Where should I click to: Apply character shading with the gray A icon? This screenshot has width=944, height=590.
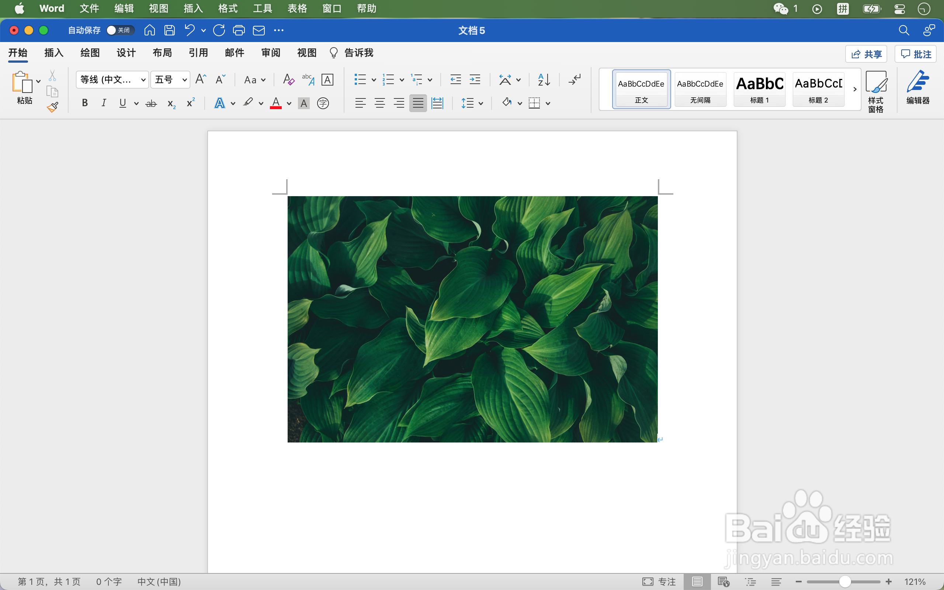tap(303, 103)
